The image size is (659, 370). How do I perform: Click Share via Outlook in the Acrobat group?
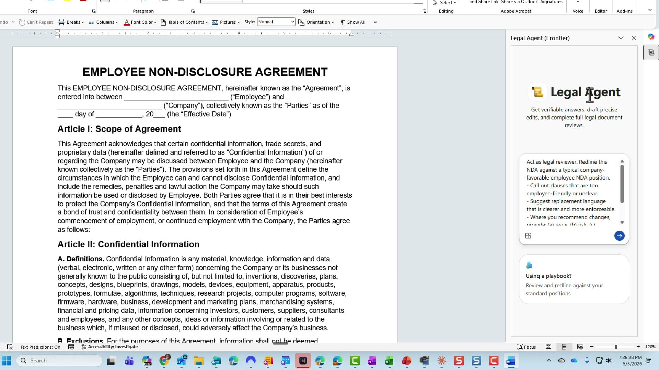(520, 2)
